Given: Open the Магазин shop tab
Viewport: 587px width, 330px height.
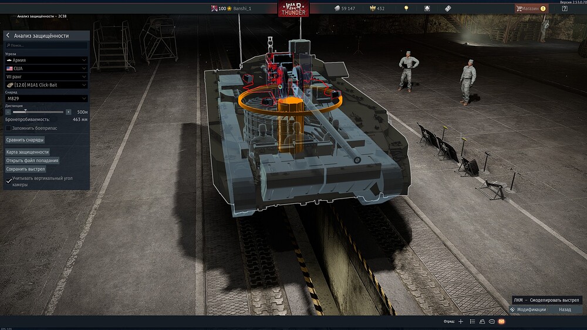Looking at the screenshot, I should pos(530,9).
